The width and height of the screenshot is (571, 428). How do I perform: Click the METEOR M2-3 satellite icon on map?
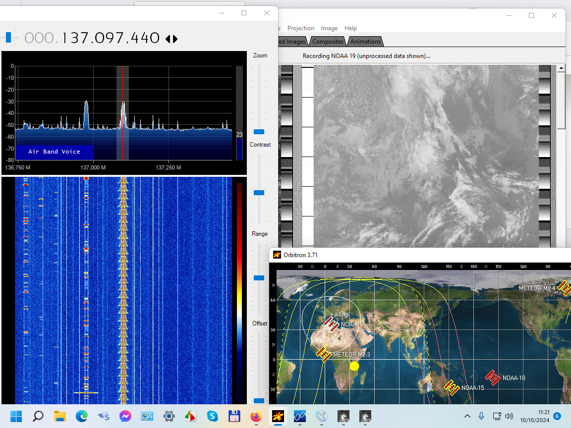[x=323, y=354]
